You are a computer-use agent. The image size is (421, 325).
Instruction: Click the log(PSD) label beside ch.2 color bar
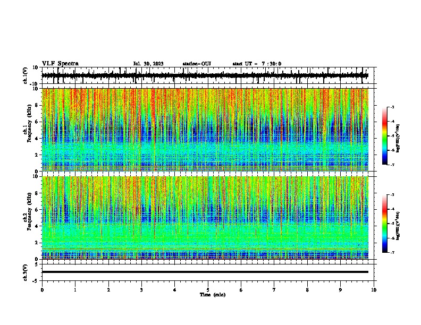pos(398,226)
